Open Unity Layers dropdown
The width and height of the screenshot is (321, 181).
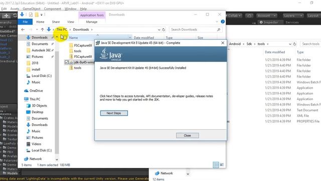tap(293, 16)
